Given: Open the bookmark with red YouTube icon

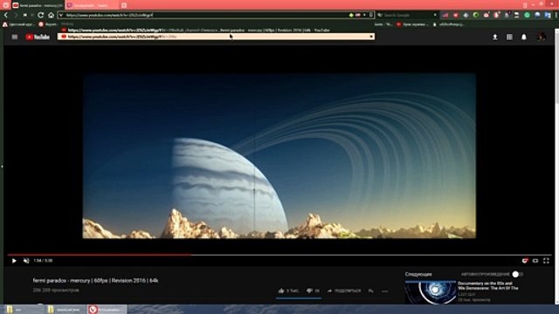Looking at the screenshot, I should point(412,24).
